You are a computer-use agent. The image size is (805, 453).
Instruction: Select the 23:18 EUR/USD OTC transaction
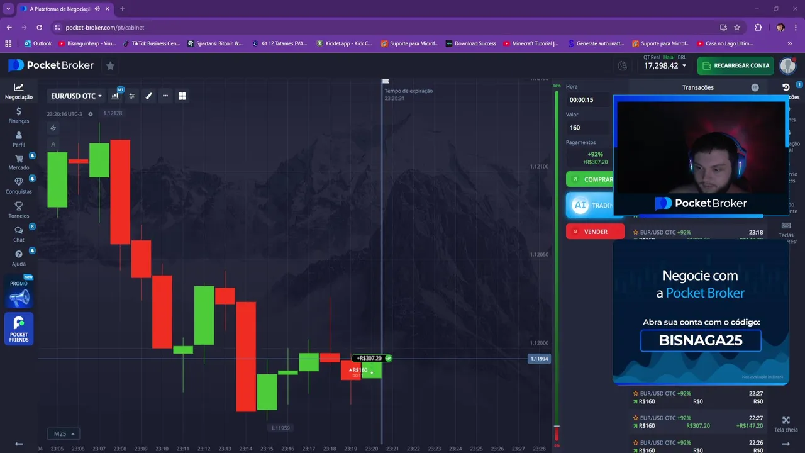click(698, 234)
